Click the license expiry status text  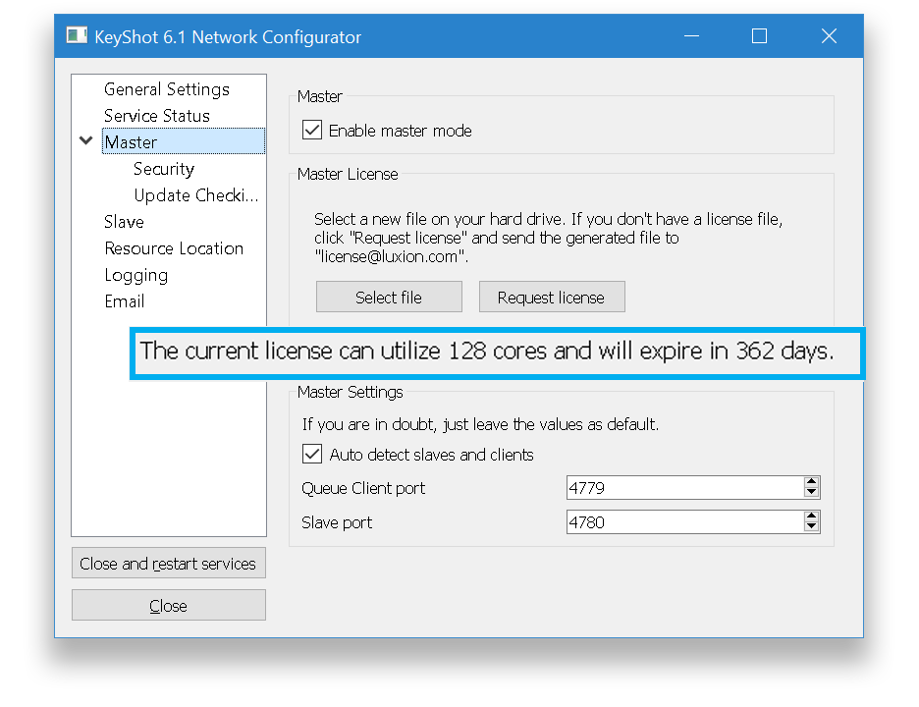[x=487, y=352]
